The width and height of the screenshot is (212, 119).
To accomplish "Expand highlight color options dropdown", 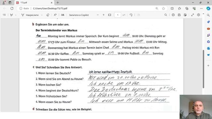I will click(16, 15).
